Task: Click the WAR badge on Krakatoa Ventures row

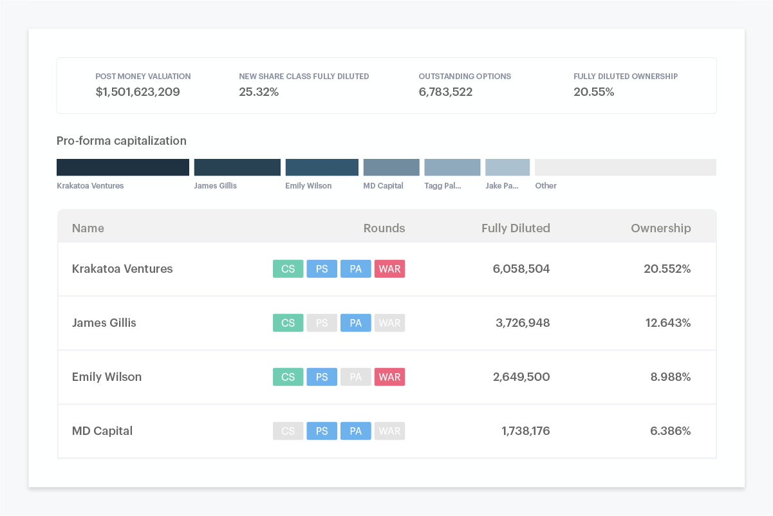Action: tap(389, 269)
